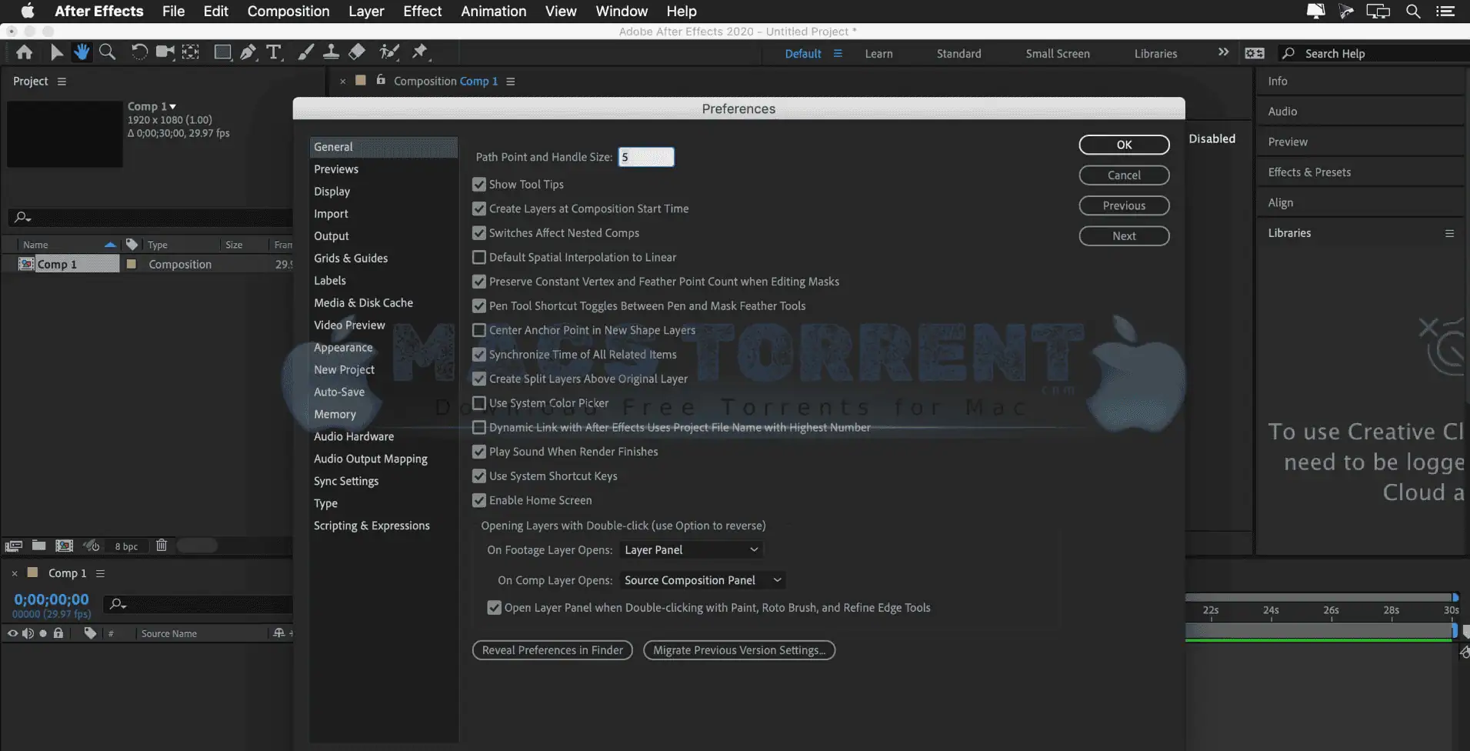Click Migrate Previous Version Settings button

(739, 650)
